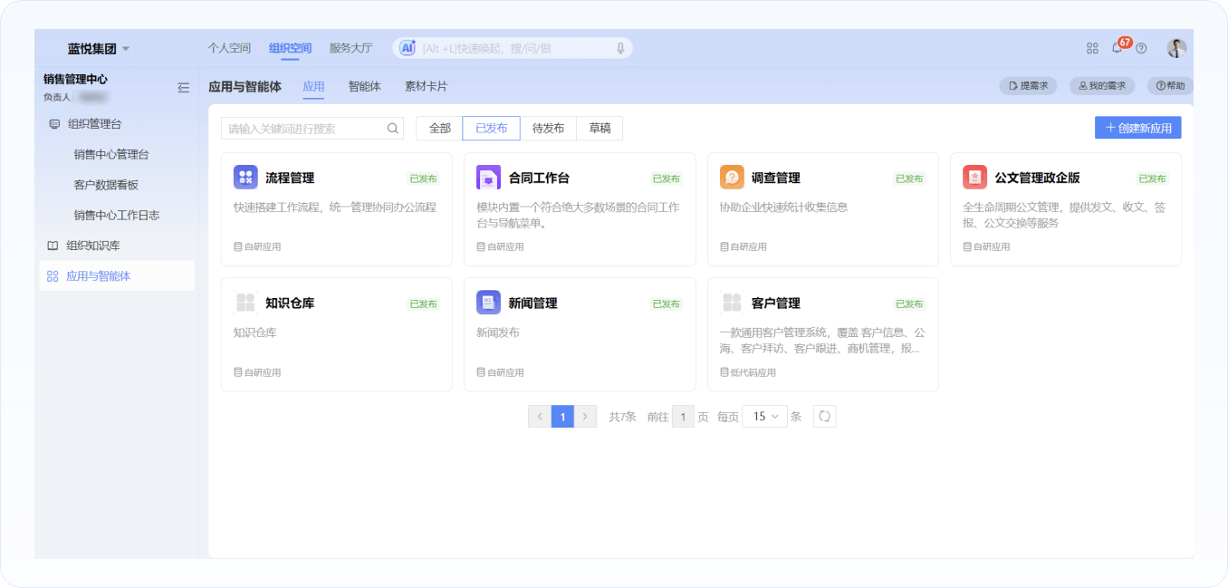Viewport: 1228px width, 588px height.
Task: Click the refresh icon beside pagination
Action: (824, 417)
